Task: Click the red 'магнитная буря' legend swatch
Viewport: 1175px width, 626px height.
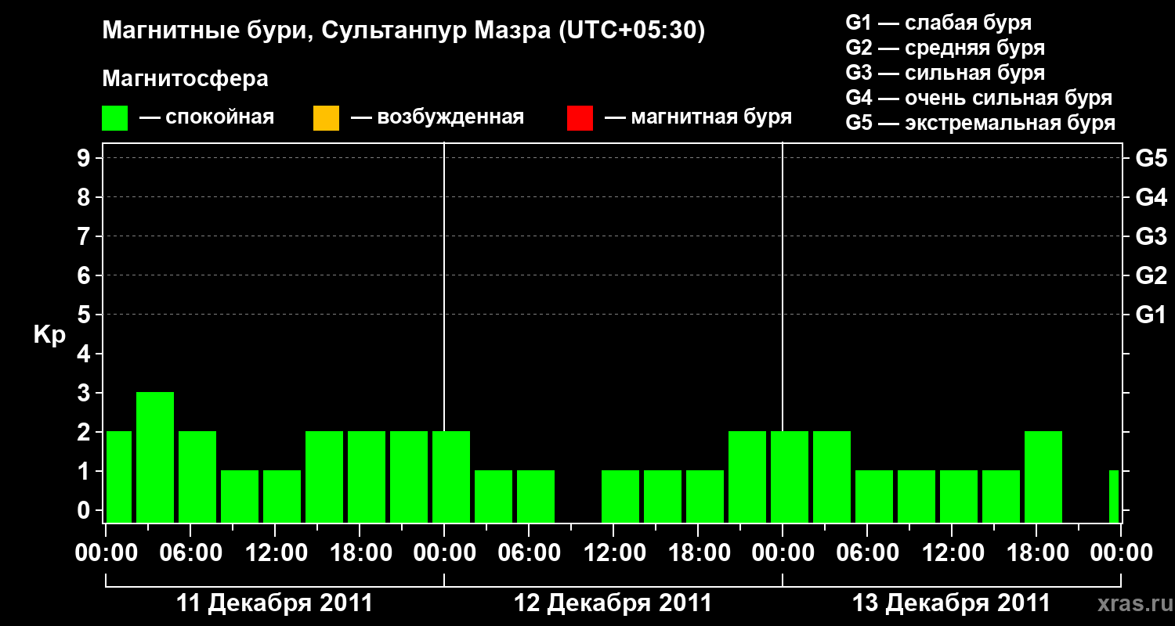Action: pyautogui.click(x=580, y=118)
